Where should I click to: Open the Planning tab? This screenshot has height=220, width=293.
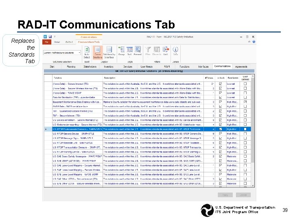click(71, 66)
